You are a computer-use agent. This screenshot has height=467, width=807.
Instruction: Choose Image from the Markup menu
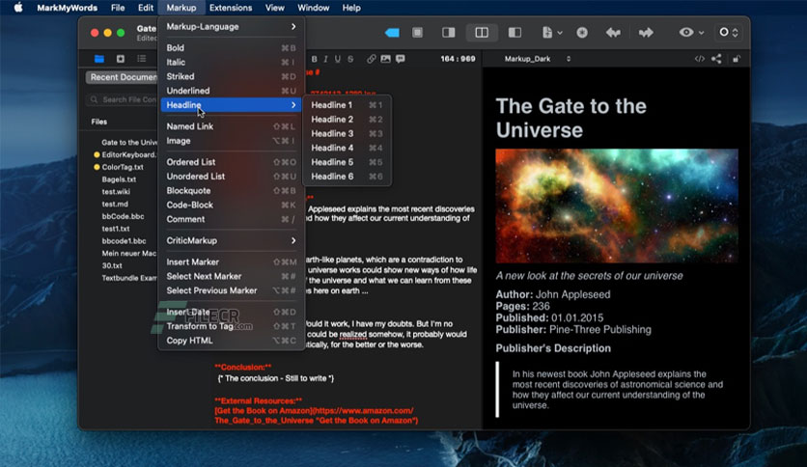[x=231, y=141]
